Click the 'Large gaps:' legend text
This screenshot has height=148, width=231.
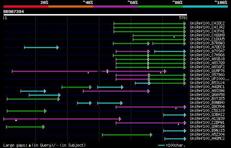click(x=15, y=145)
